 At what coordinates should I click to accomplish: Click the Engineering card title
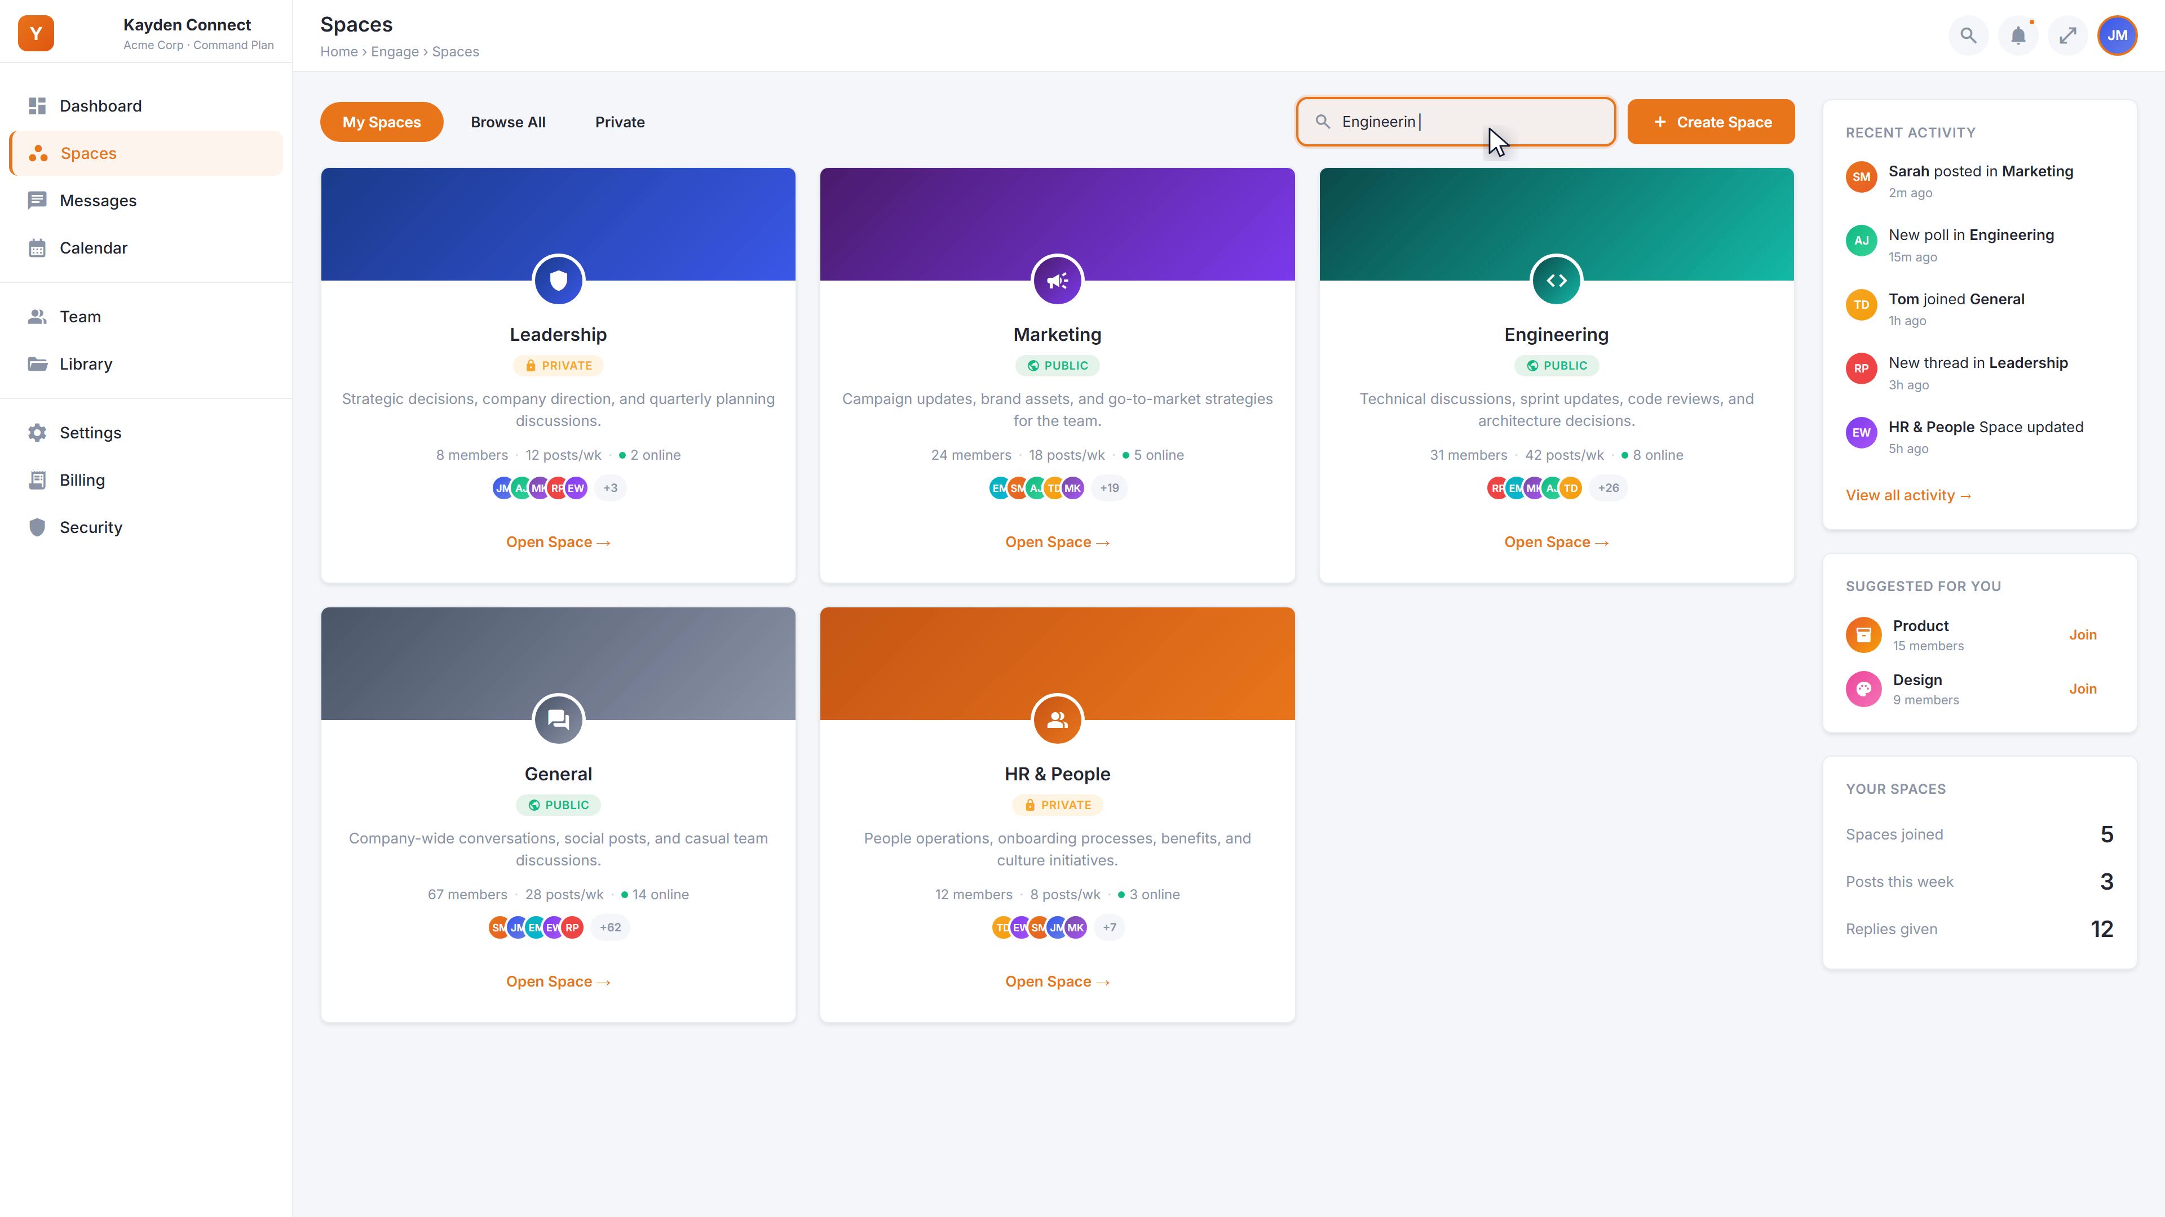(1557, 334)
